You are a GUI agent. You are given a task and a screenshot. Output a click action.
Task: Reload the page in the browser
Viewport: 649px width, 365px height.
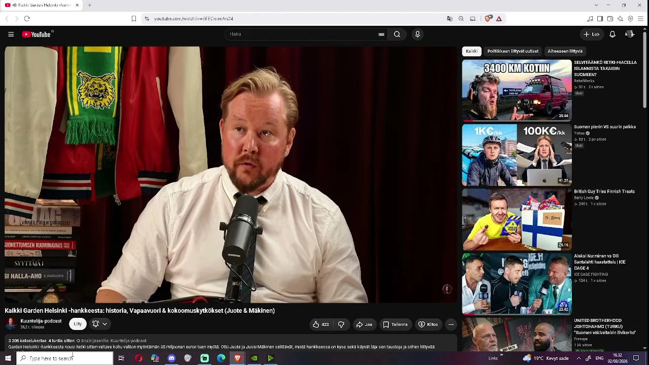[x=27, y=19]
